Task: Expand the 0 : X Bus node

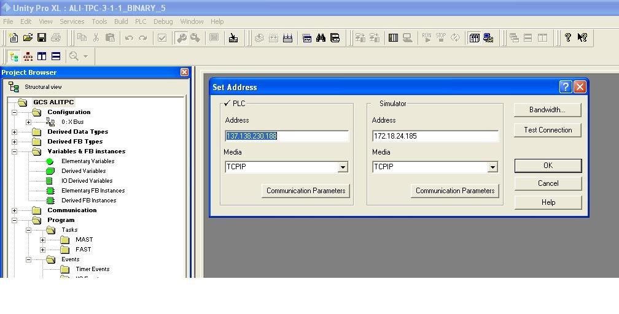Action: (x=28, y=122)
